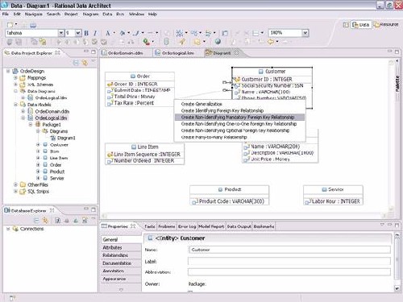Switch to the Problems tab
This screenshot has height=302, width=403.
click(x=167, y=226)
